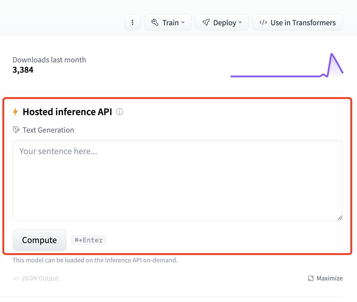The width and height of the screenshot is (357, 302).
Task: Show the JSON Output section
Action: pos(40,278)
